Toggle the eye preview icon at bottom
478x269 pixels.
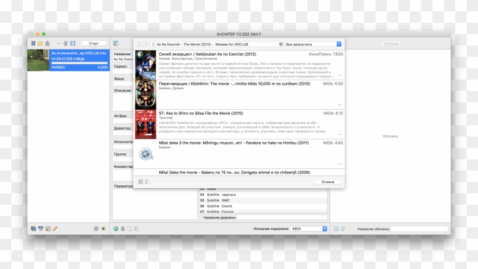[104, 229]
